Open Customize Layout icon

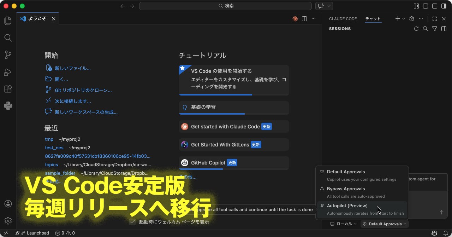point(416,6)
